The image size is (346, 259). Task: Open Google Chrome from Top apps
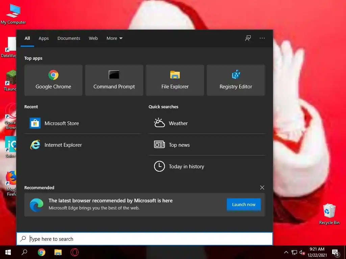[x=53, y=80]
